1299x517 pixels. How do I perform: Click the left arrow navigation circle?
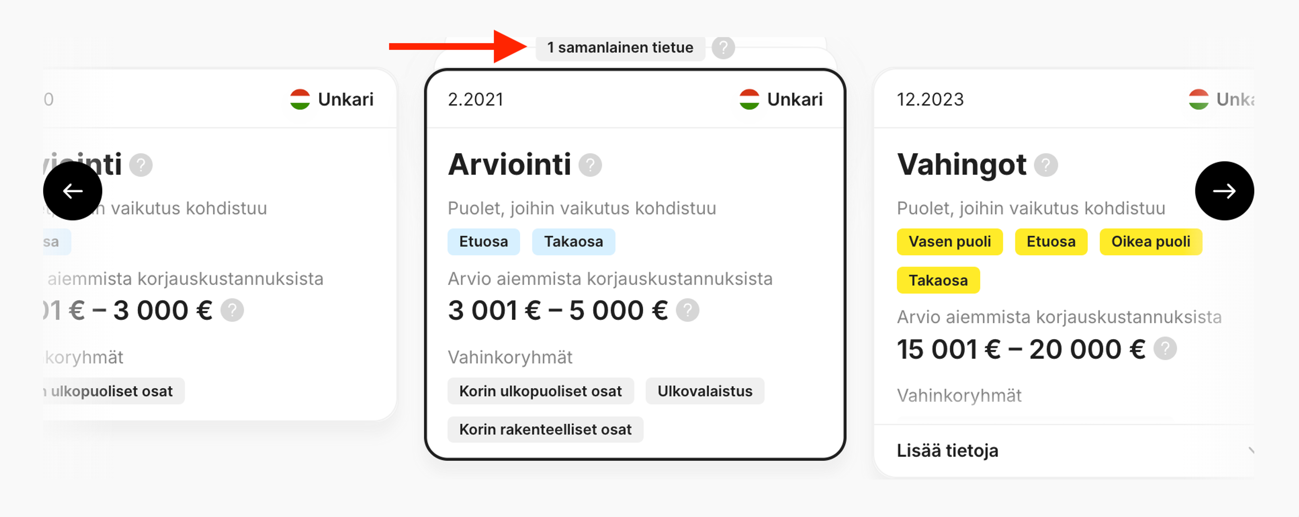[73, 190]
